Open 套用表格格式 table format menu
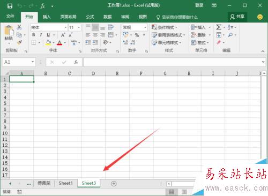This screenshot has height=196, width=268. tap(168, 35)
